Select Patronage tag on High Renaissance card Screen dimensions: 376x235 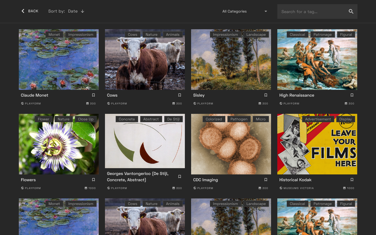click(x=322, y=34)
